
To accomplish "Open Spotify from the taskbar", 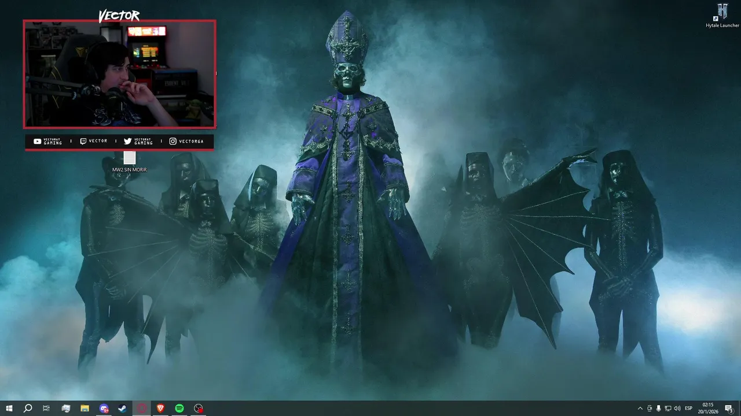I will coord(179,408).
